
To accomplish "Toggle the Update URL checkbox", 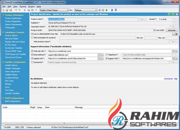I will click(x=32, y=59).
